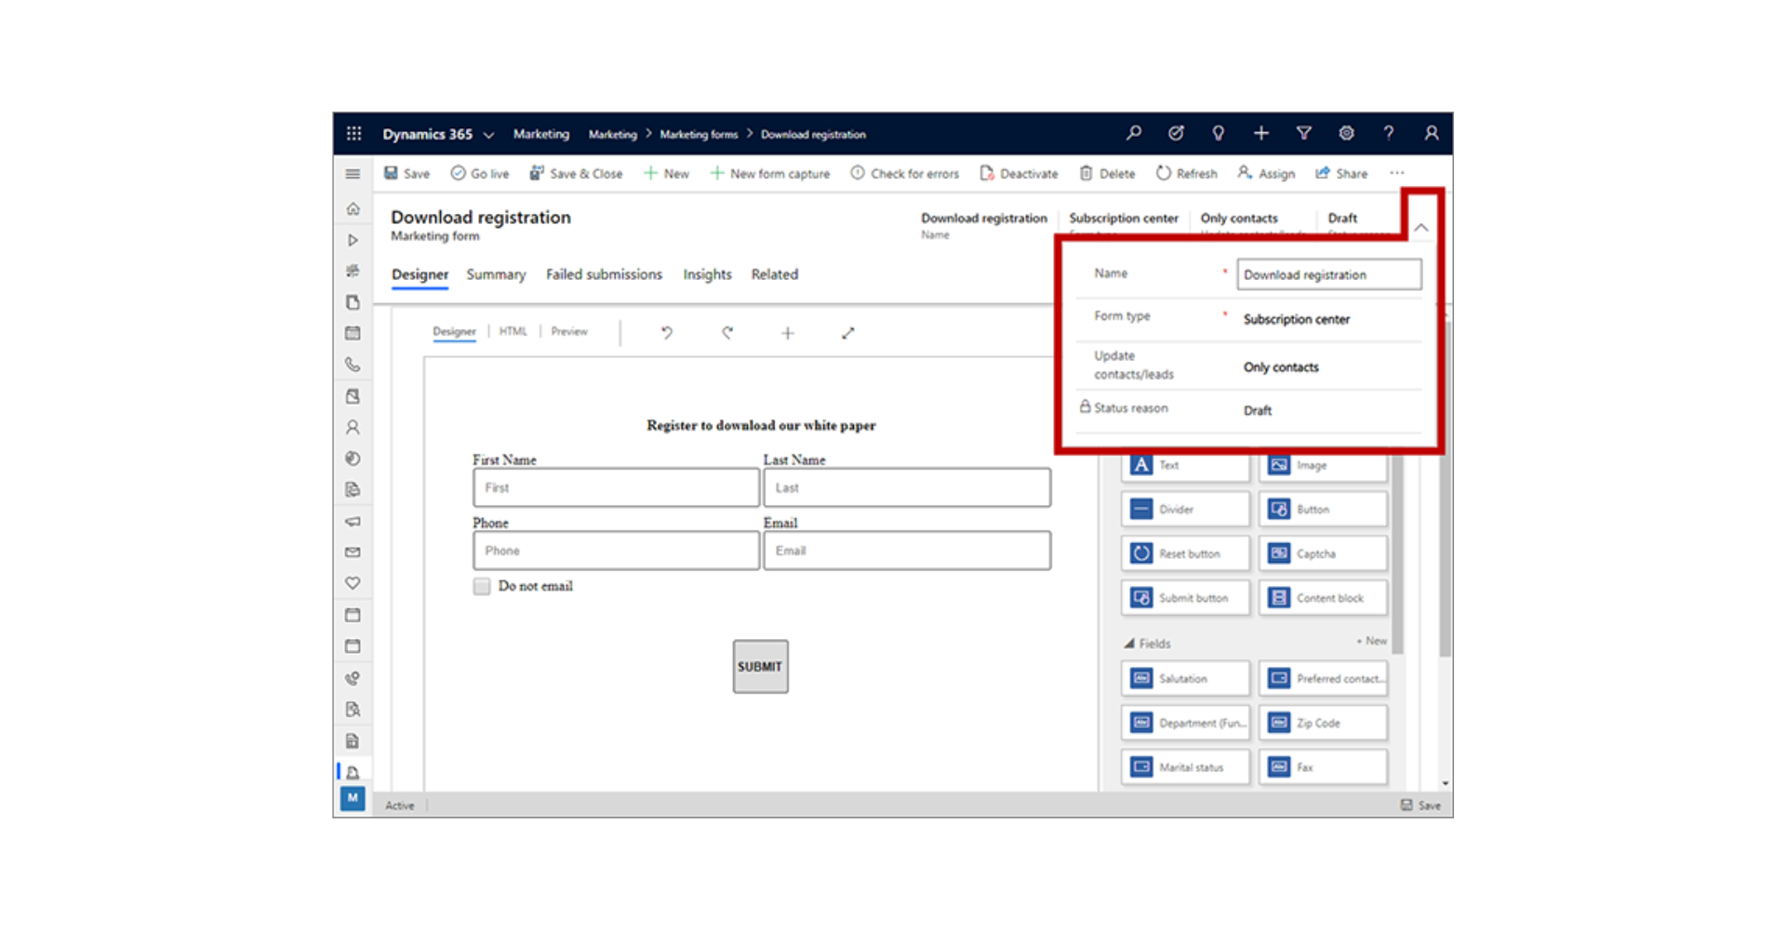
Task: Click the Deactivate command
Action: click(x=1019, y=174)
